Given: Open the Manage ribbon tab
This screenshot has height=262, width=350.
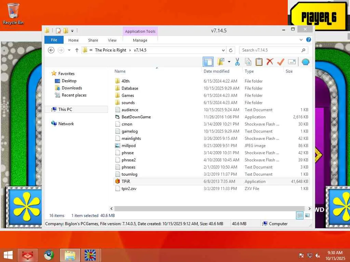Looking at the screenshot, I should coord(140,40).
